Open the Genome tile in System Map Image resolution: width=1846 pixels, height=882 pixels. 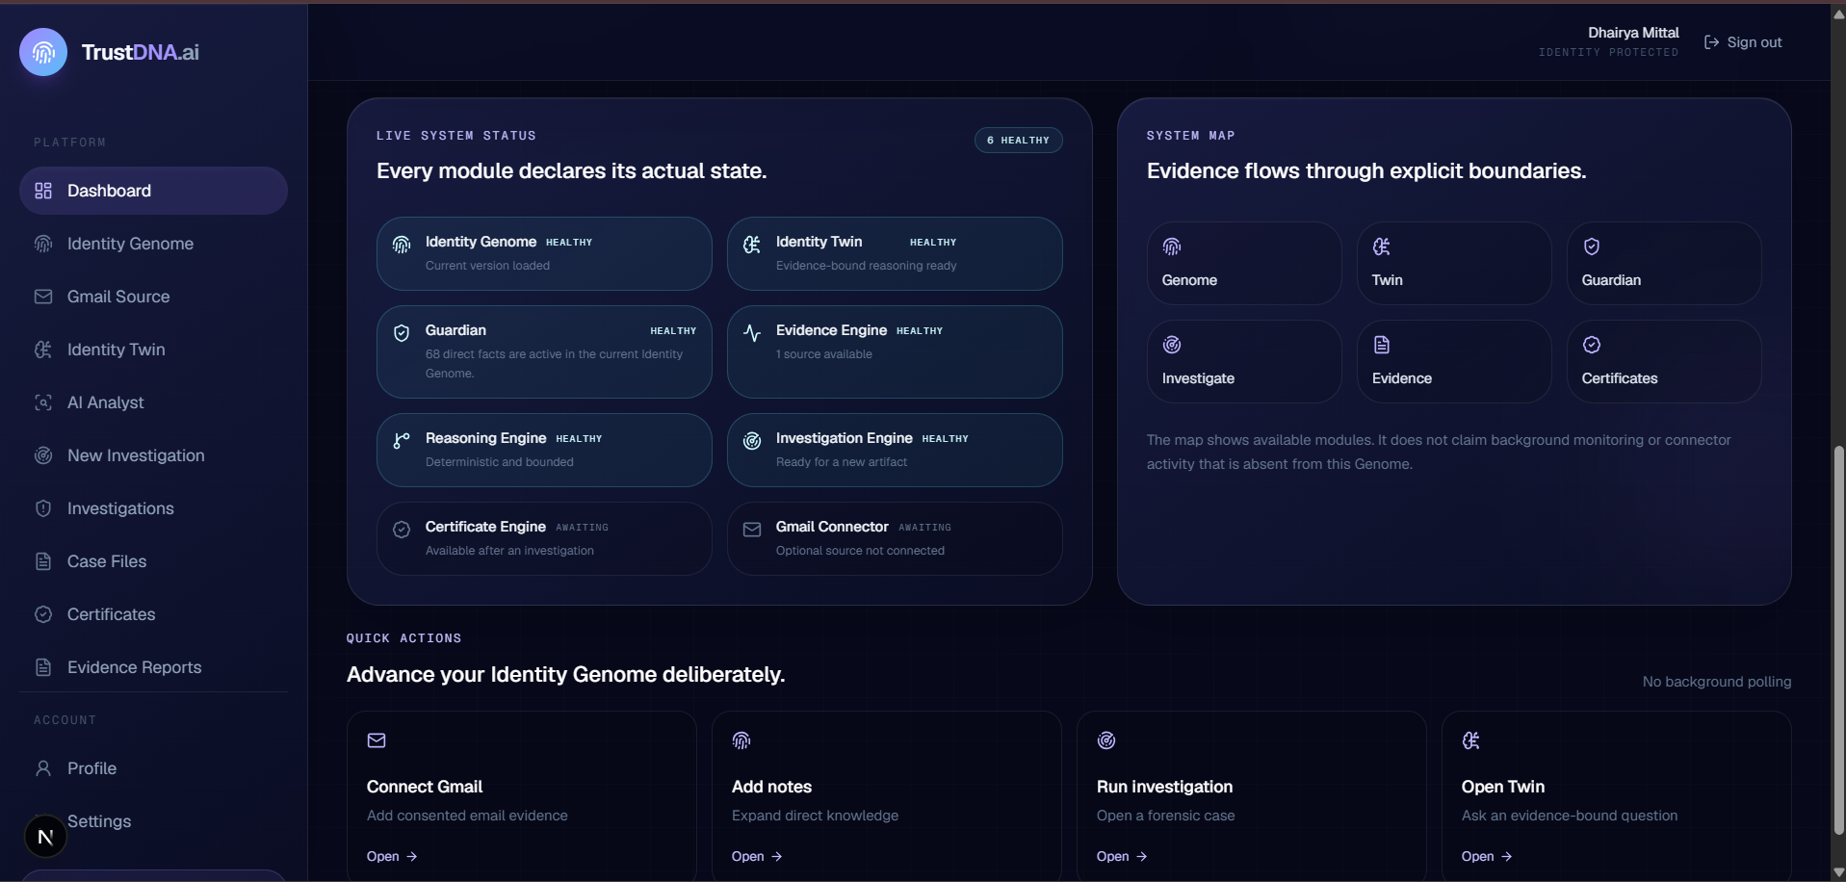click(1244, 264)
